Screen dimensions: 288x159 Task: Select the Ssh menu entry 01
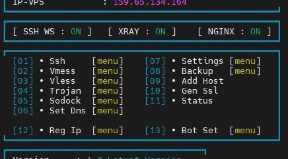click(57, 61)
